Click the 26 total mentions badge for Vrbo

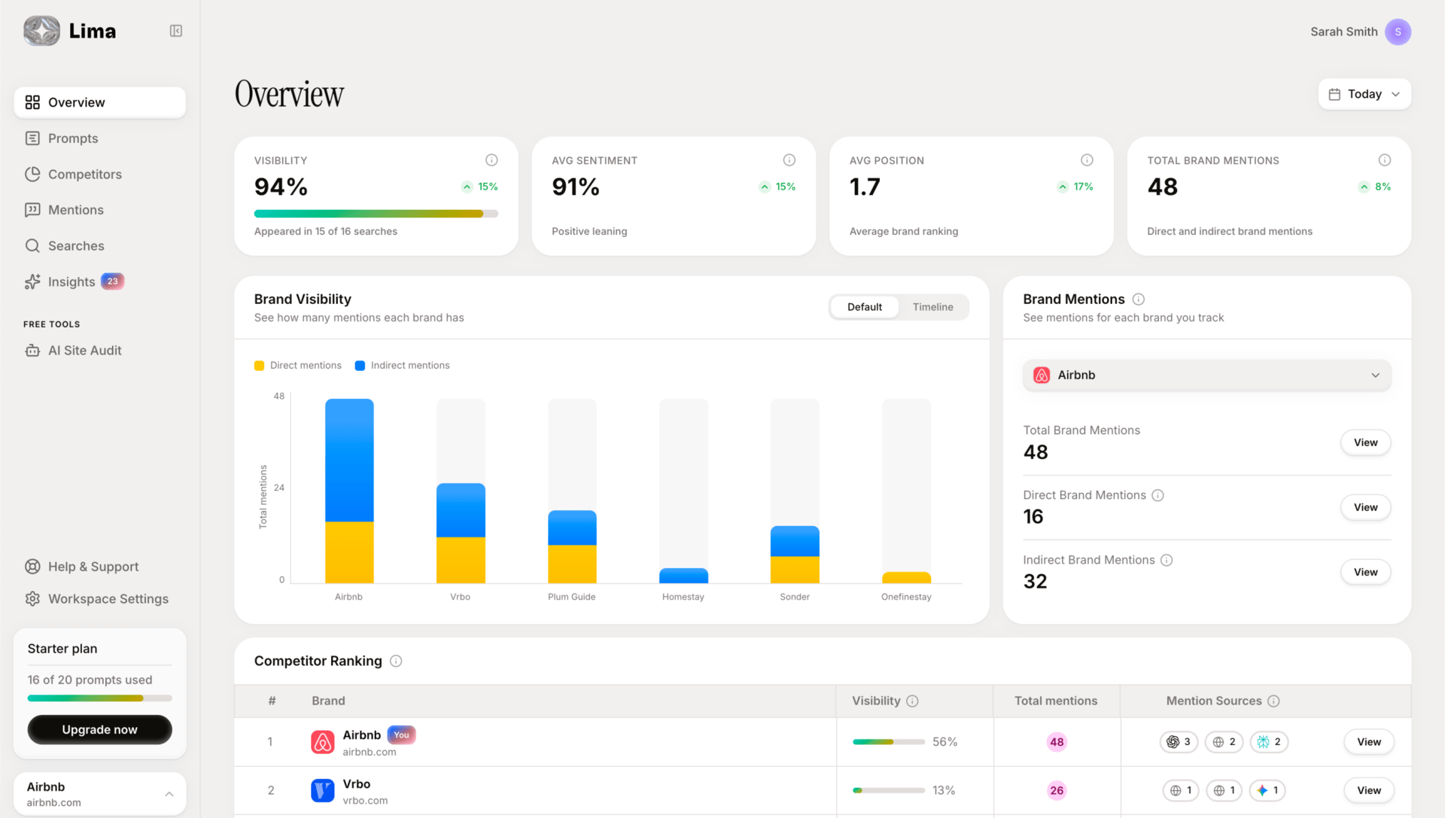(1057, 791)
